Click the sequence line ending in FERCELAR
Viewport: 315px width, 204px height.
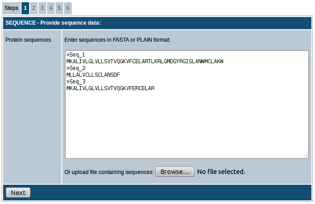pyautogui.click(x=110, y=88)
